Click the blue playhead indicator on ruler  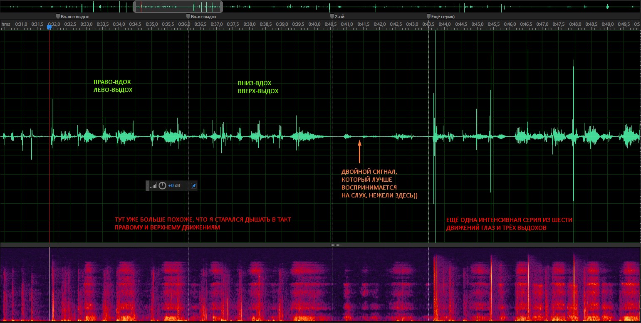click(x=49, y=27)
